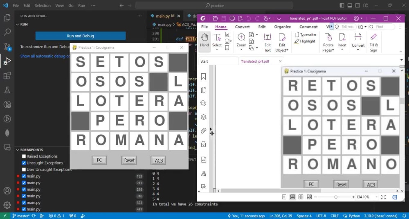Viewport: 409px width, 219px height.
Task: Click Foxit horizontal scrollbar
Action: click(x=270, y=191)
